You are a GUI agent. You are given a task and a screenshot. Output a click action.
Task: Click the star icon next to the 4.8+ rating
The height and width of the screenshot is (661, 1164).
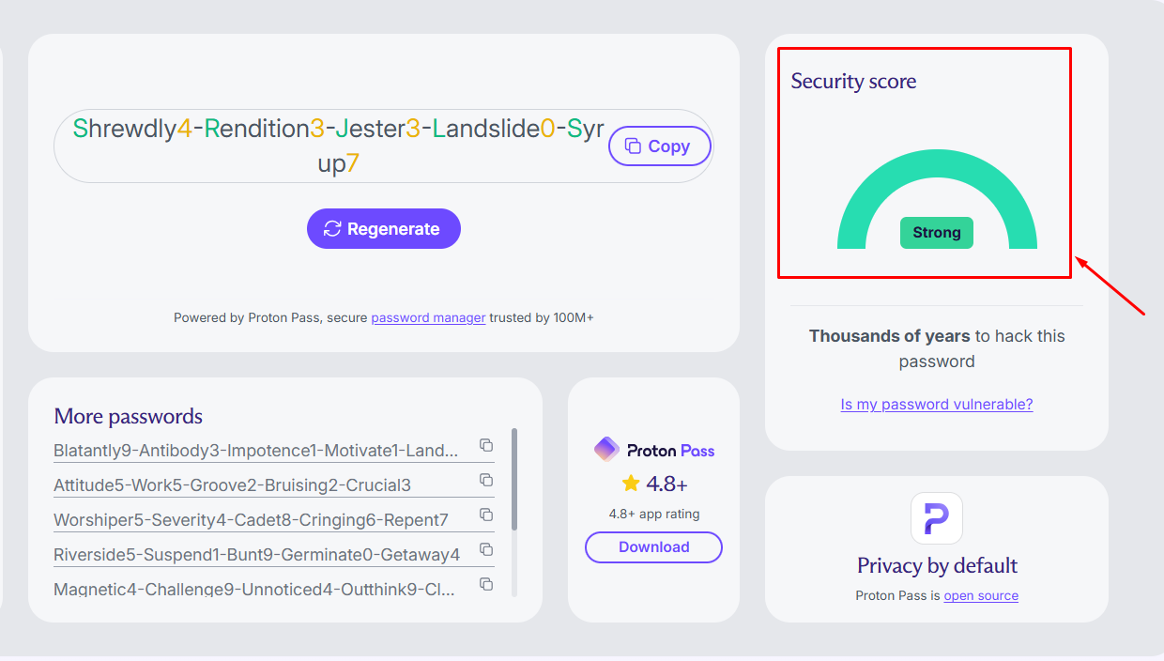pyautogui.click(x=630, y=483)
